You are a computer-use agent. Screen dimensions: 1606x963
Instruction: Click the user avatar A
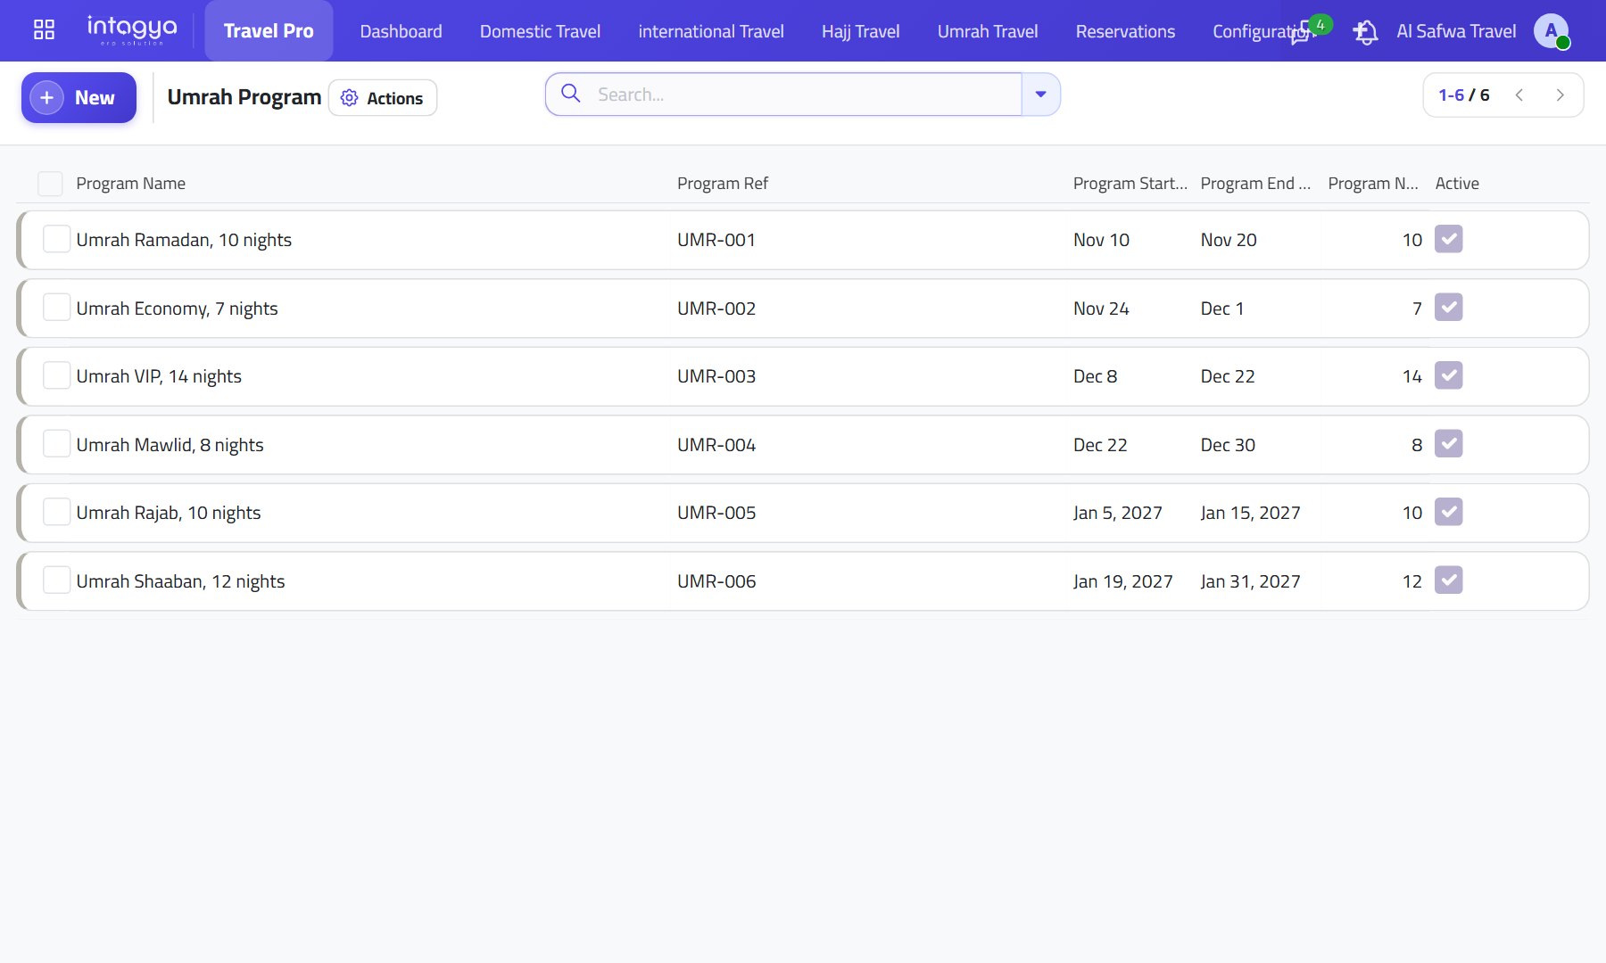1552,31
